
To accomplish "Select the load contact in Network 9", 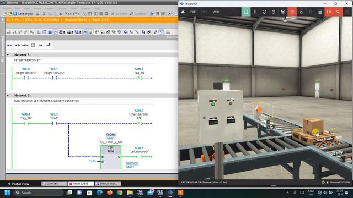I will coord(54,123).
